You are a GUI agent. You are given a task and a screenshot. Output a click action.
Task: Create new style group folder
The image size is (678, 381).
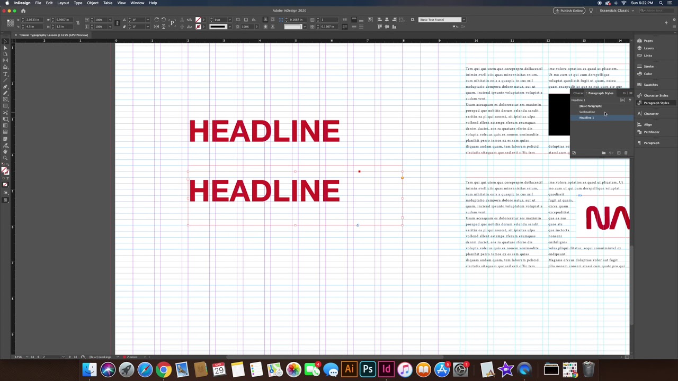point(603,153)
